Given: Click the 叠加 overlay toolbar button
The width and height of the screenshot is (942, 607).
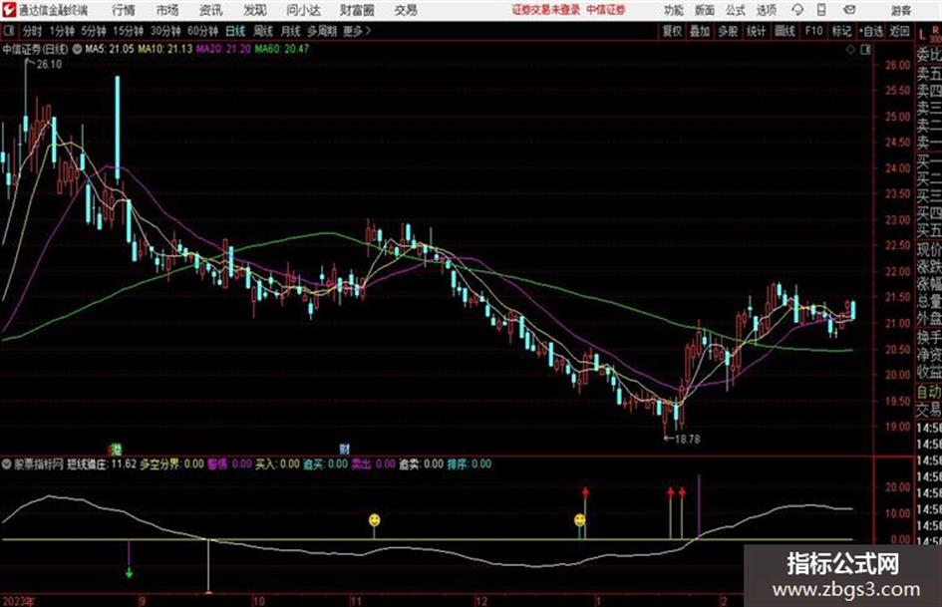Looking at the screenshot, I should tap(700, 31).
